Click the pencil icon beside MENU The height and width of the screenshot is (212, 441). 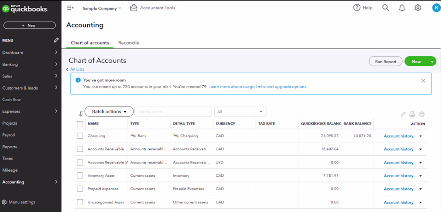tap(56, 40)
